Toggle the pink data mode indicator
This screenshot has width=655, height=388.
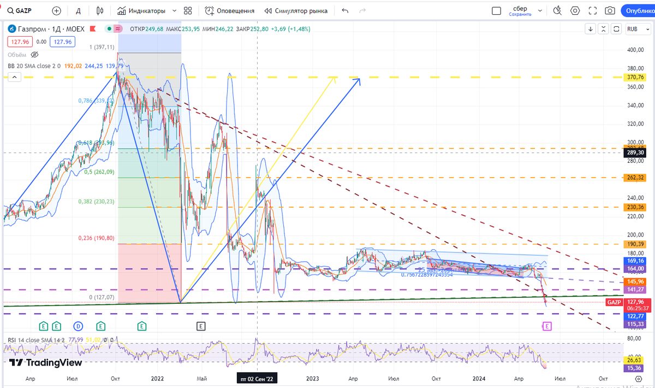point(117,29)
